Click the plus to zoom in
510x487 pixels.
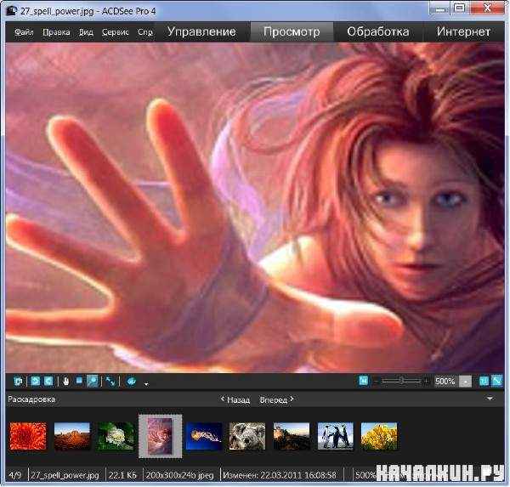pyautogui.click(x=426, y=381)
